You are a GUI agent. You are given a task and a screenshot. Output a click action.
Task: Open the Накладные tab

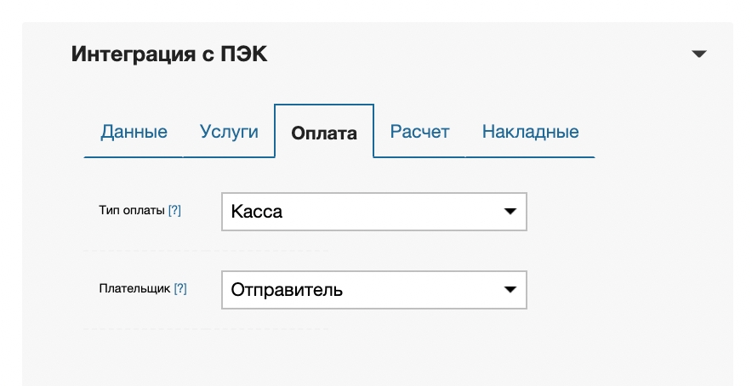click(x=530, y=132)
